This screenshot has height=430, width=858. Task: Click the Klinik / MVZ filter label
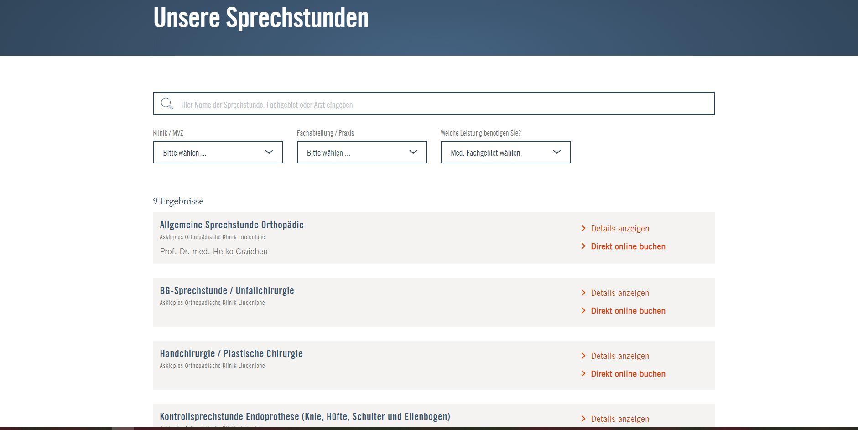pos(168,133)
